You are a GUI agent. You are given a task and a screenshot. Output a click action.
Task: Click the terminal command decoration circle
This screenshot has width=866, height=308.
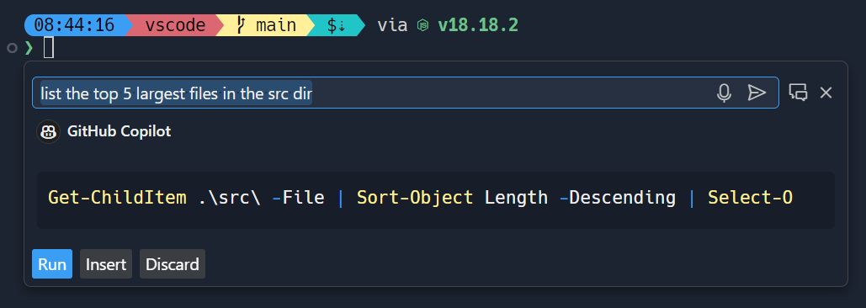pos(12,48)
